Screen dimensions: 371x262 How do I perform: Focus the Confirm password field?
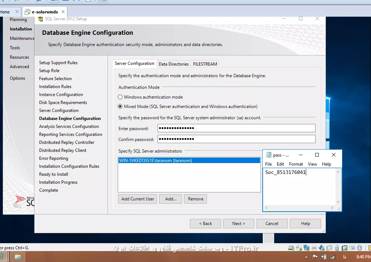tap(237, 139)
